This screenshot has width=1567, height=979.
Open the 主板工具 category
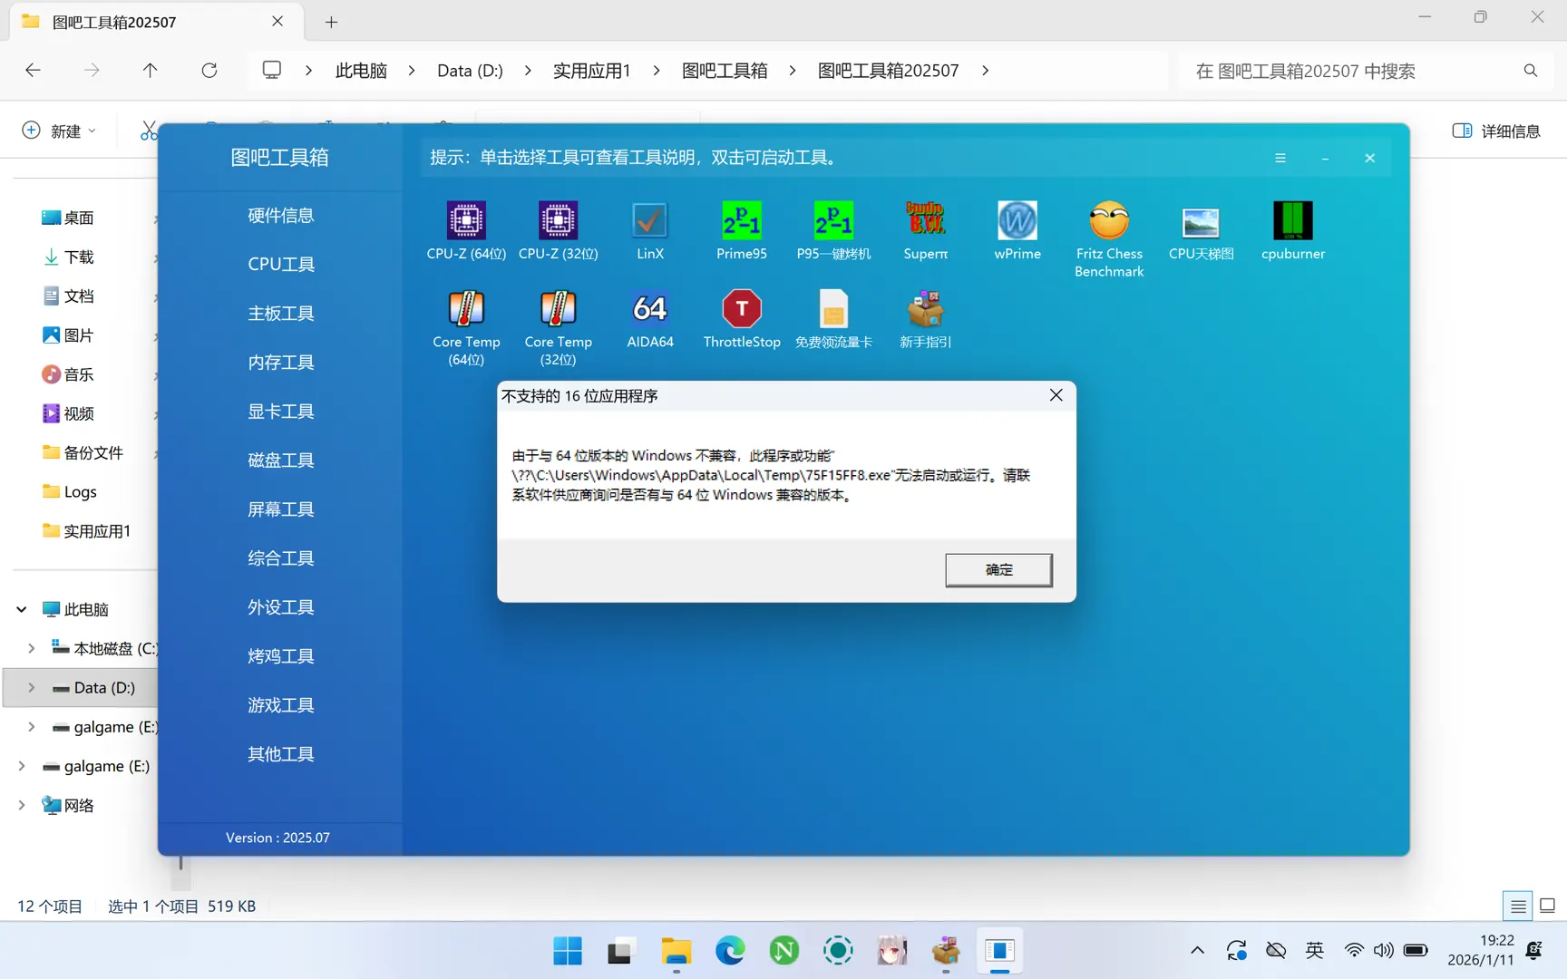[281, 314]
